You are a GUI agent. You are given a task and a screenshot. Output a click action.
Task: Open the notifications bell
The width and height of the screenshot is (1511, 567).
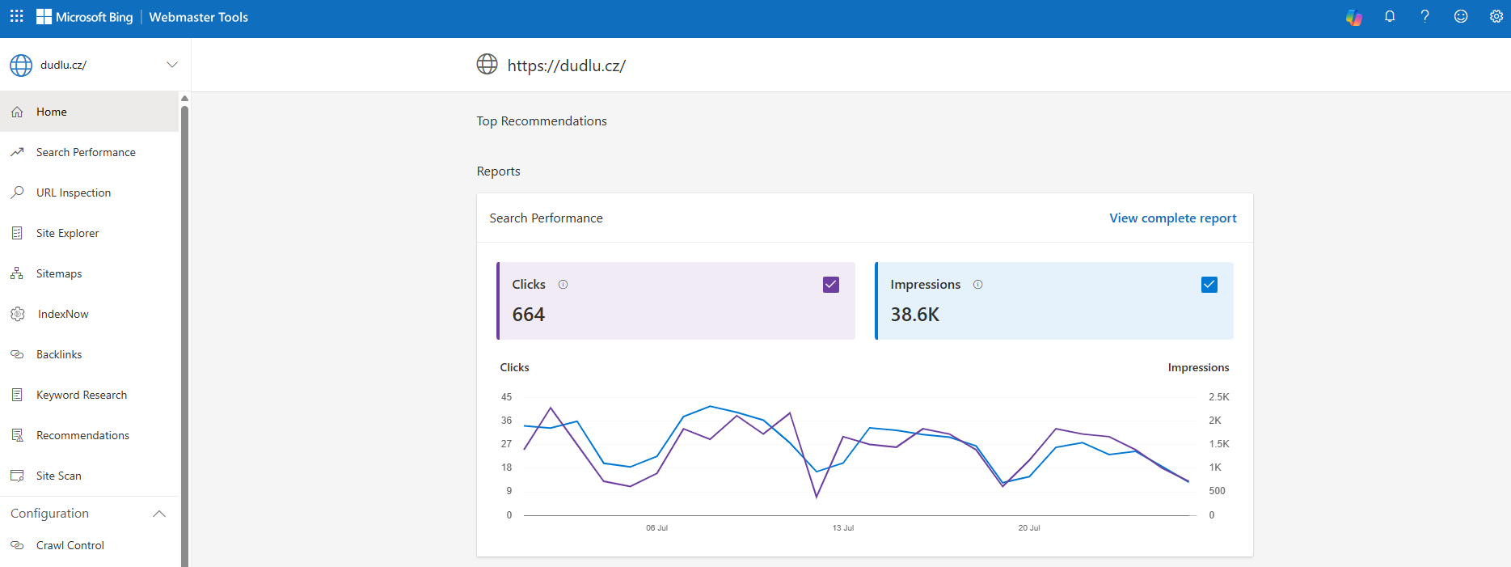click(x=1390, y=16)
